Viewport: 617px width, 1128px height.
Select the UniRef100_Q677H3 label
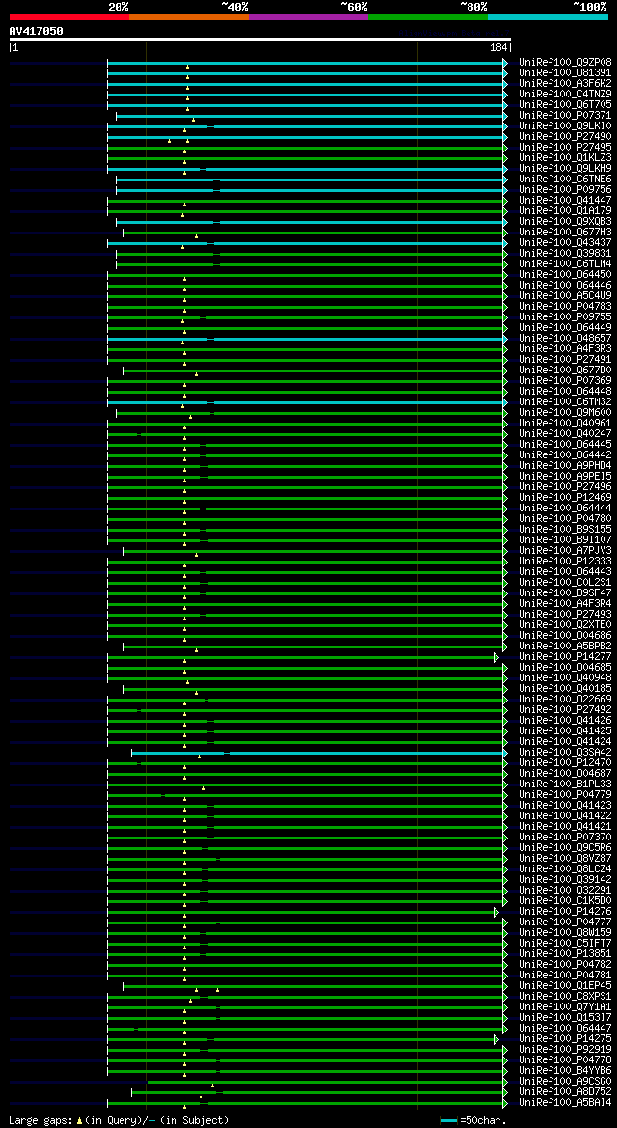(x=565, y=233)
